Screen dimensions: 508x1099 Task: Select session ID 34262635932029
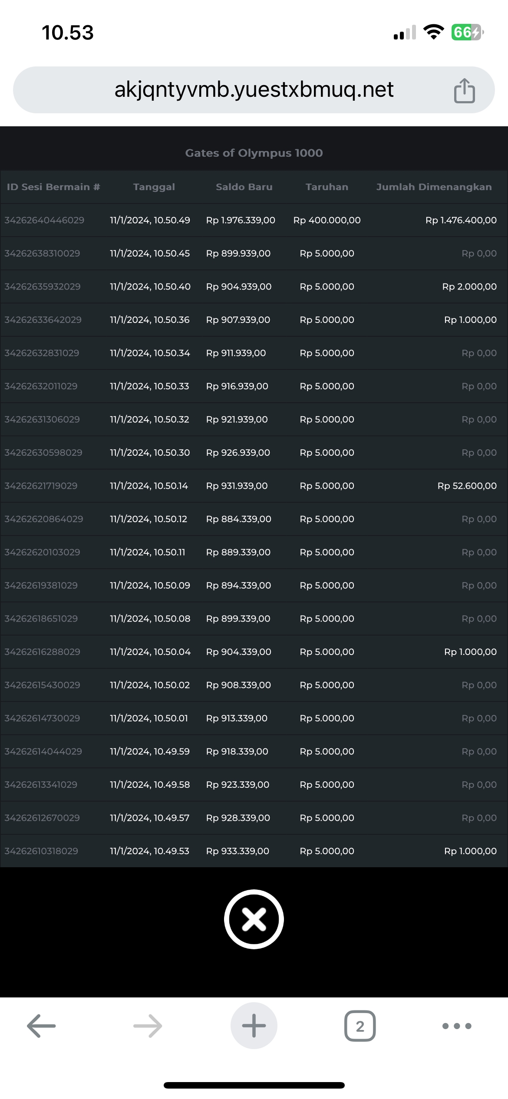[x=43, y=287]
